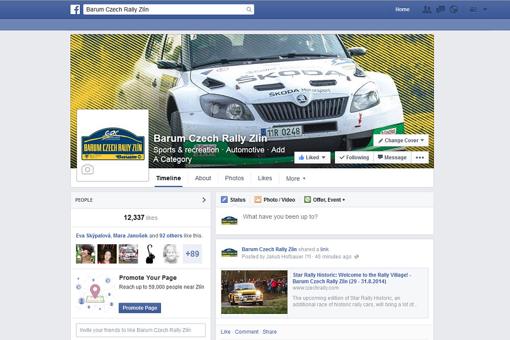This screenshot has width=510, height=340.
Task: Click the page avatar in the composer
Action: click(229, 220)
